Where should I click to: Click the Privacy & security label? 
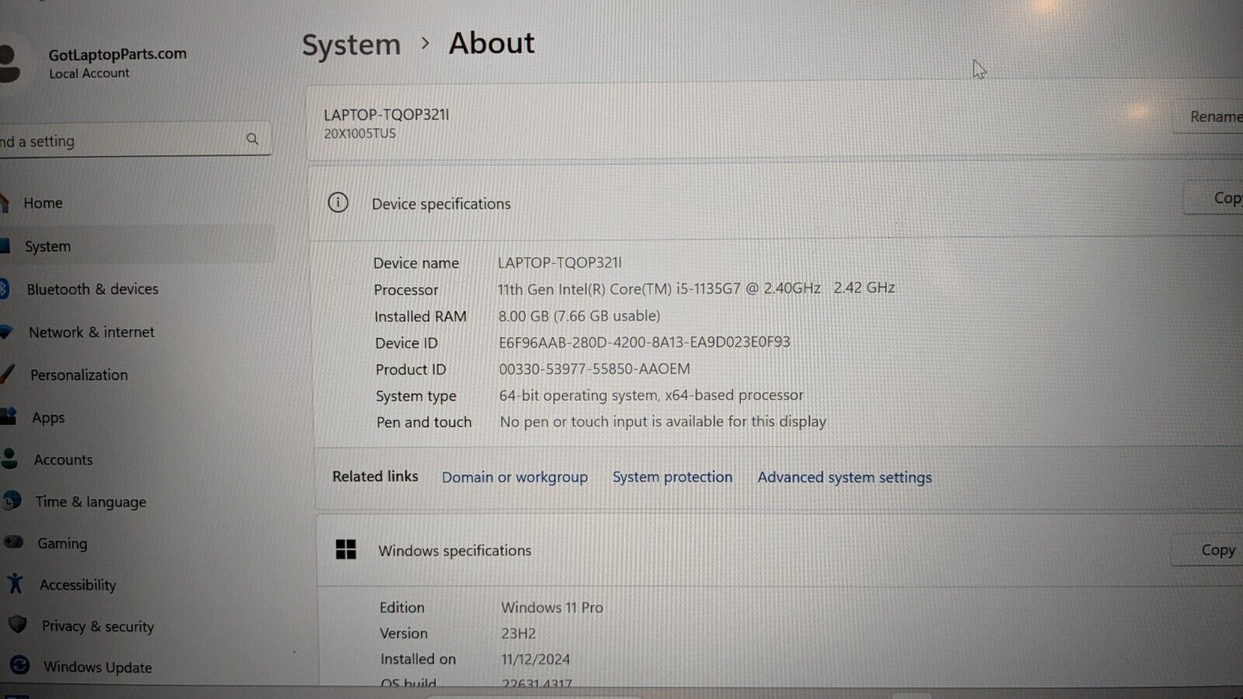pos(98,626)
